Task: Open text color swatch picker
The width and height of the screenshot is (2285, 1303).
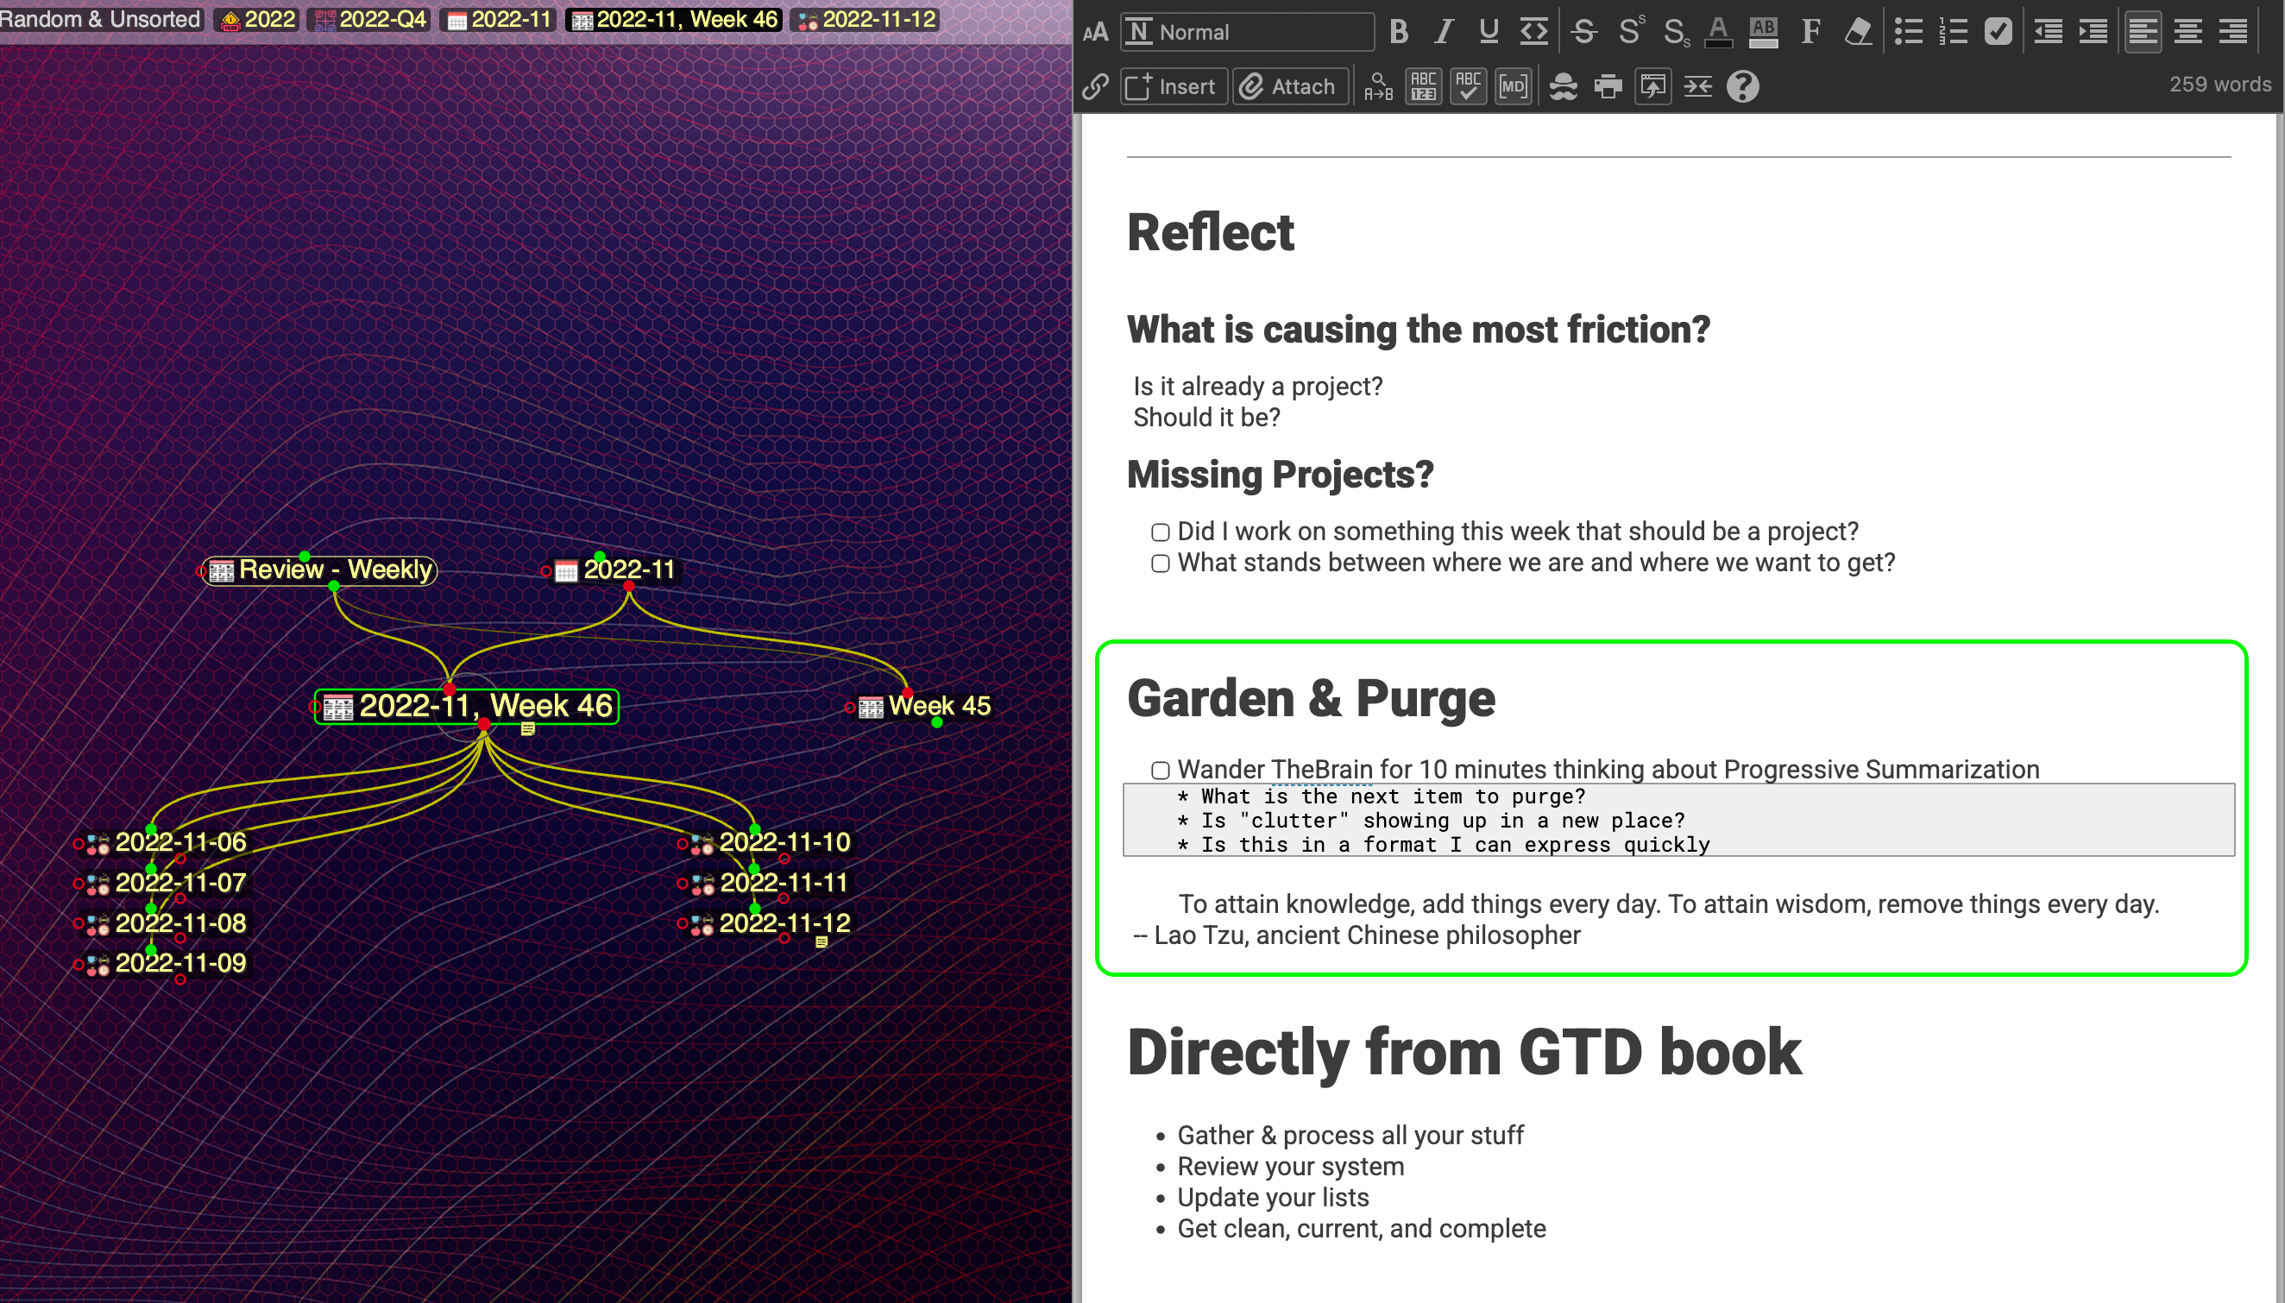Action: tap(1717, 32)
